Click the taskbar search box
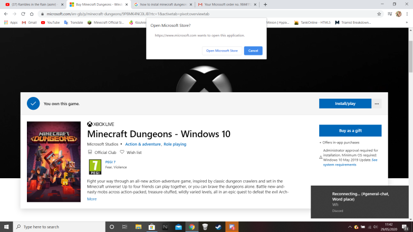This screenshot has height=232, width=413. [x=59, y=227]
